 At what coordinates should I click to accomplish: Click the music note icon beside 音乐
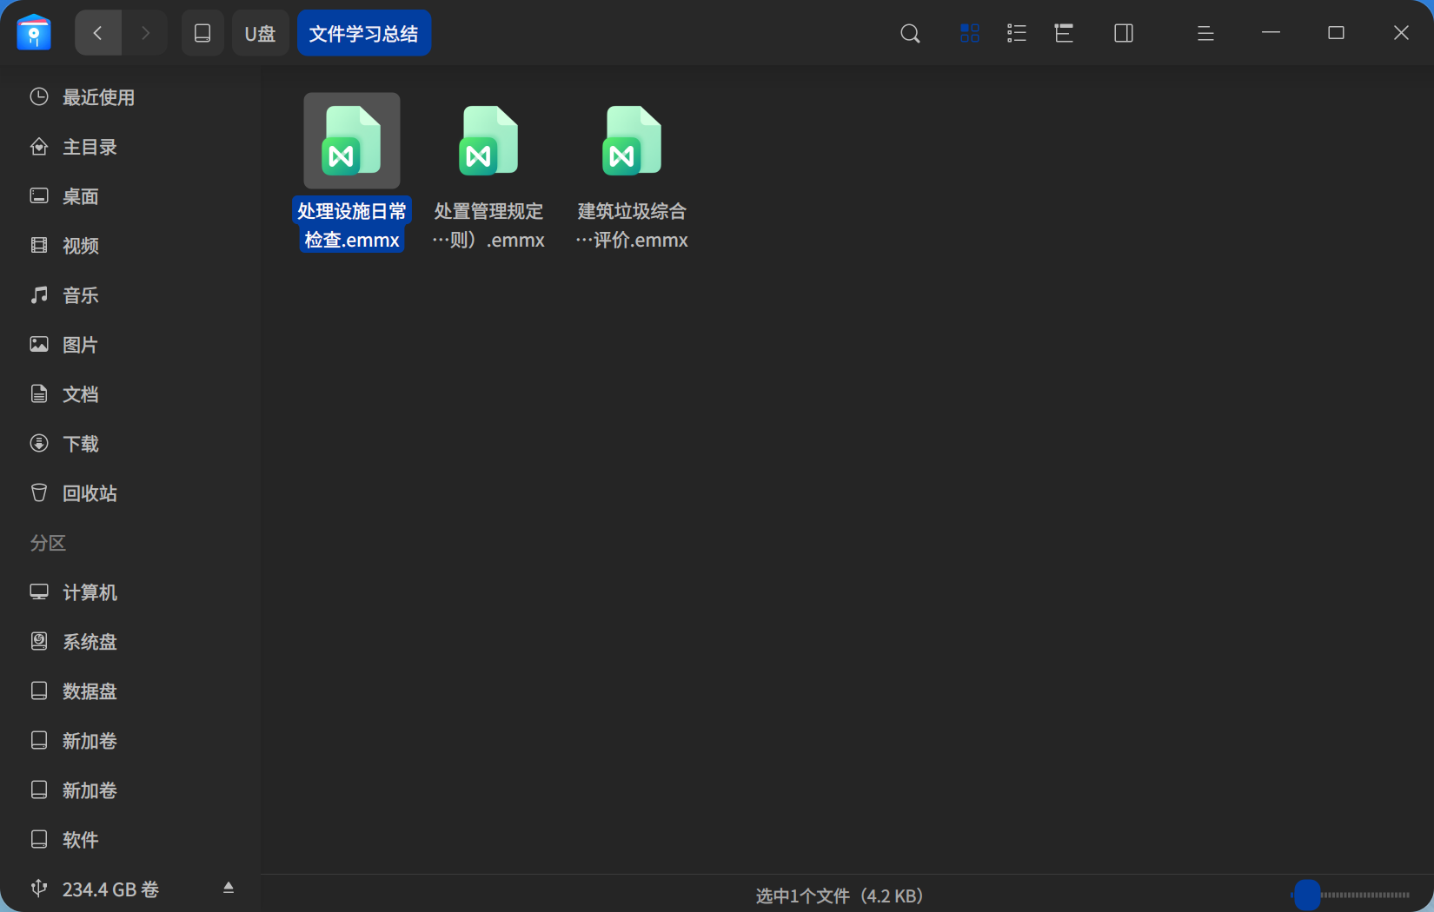tap(39, 294)
